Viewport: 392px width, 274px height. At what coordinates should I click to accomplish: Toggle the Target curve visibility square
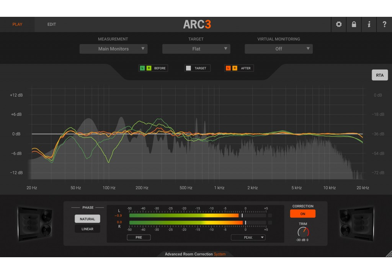pos(188,68)
